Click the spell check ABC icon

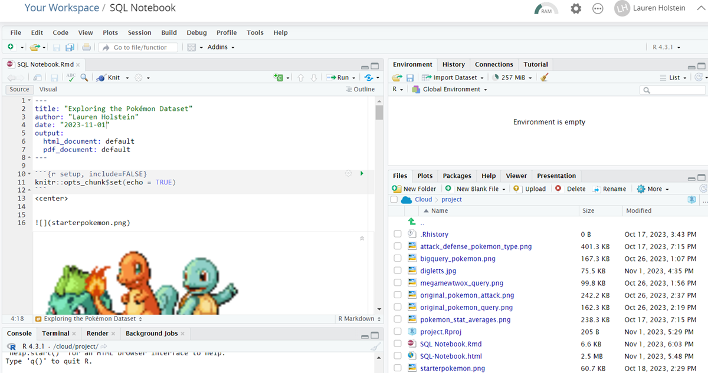click(71, 77)
